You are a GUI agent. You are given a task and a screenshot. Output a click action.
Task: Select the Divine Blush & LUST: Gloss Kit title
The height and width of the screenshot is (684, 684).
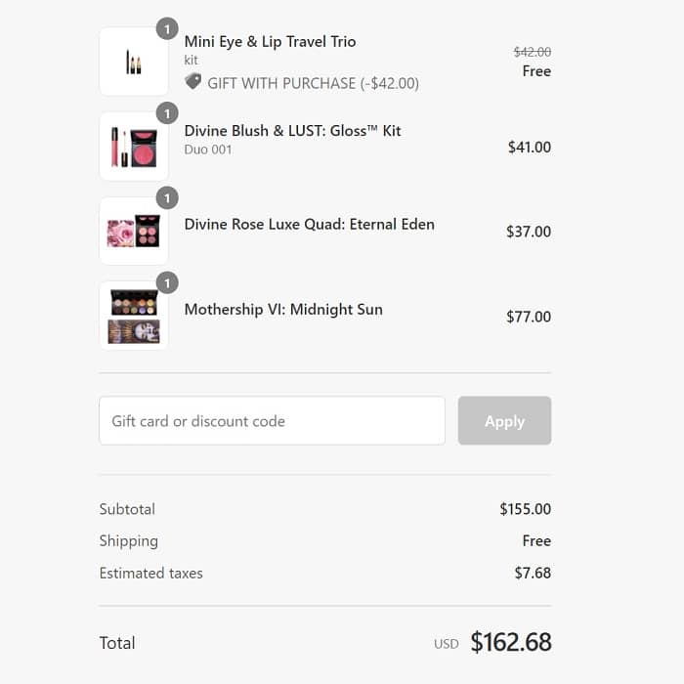[292, 131]
